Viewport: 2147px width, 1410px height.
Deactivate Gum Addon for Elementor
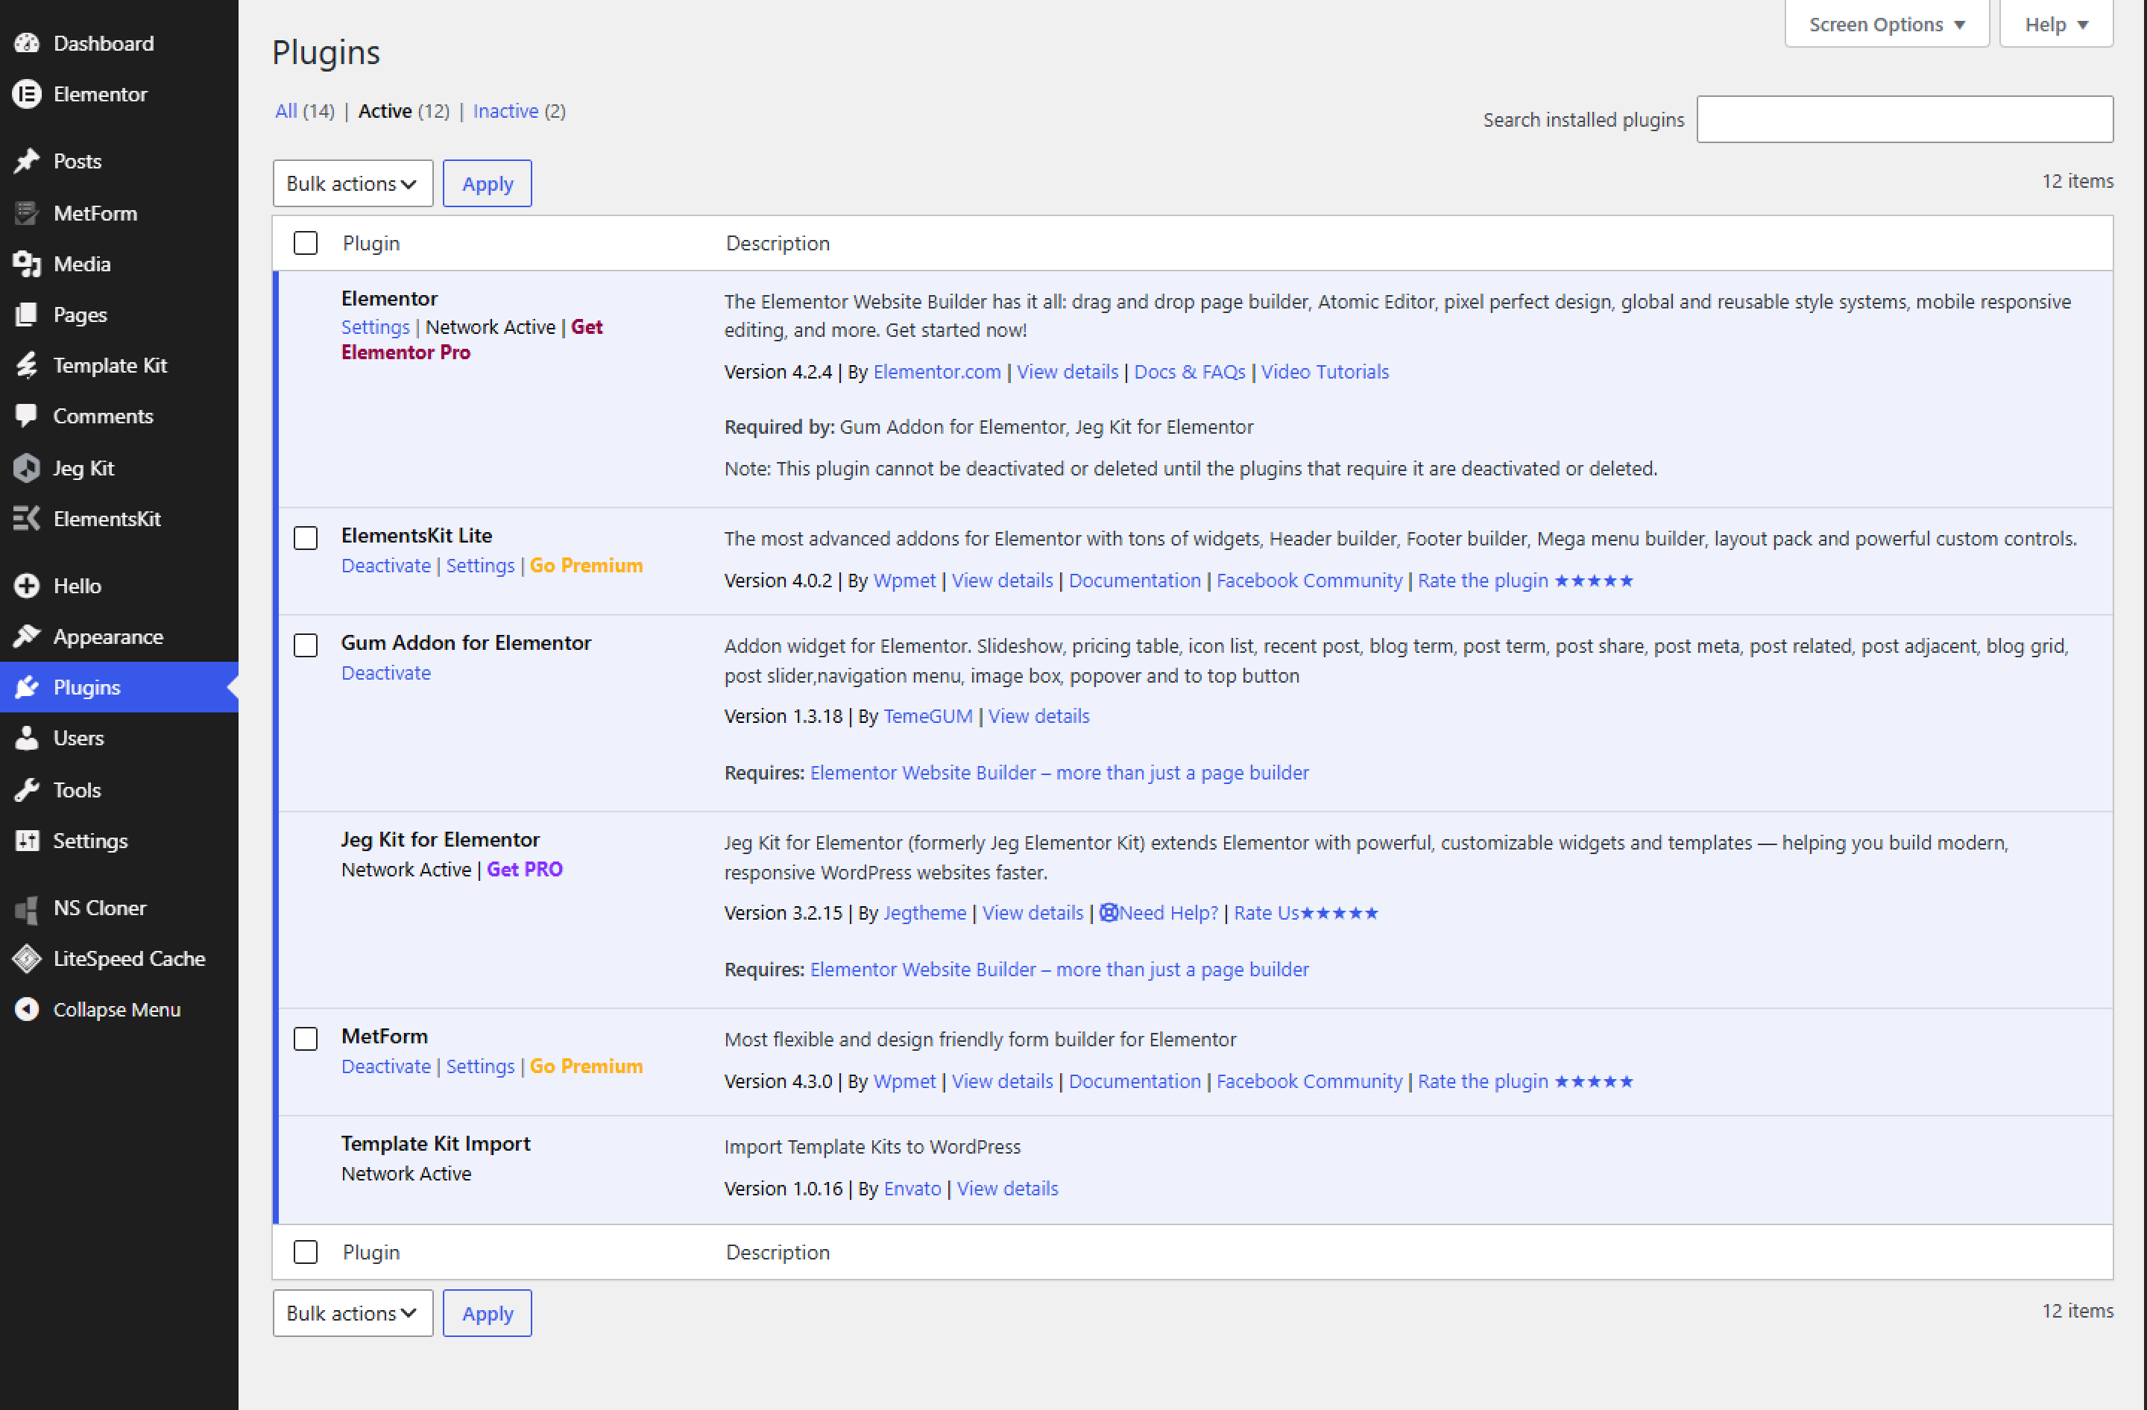385,672
